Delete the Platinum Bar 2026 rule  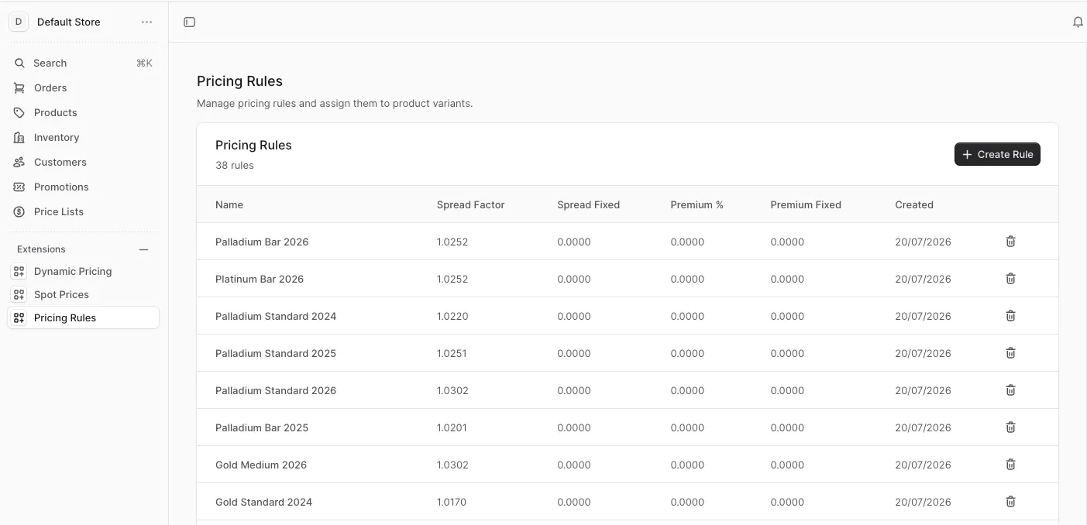[1010, 279]
